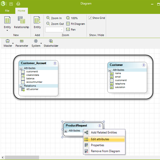The height and width of the screenshot is (160, 160).
Task: Select the Stakeholder entity type icon
Action: click(x=51, y=41)
